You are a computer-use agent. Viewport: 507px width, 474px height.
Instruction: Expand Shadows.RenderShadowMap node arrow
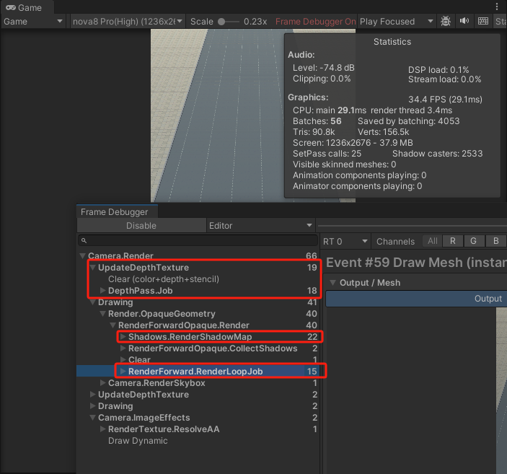pos(123,336)
